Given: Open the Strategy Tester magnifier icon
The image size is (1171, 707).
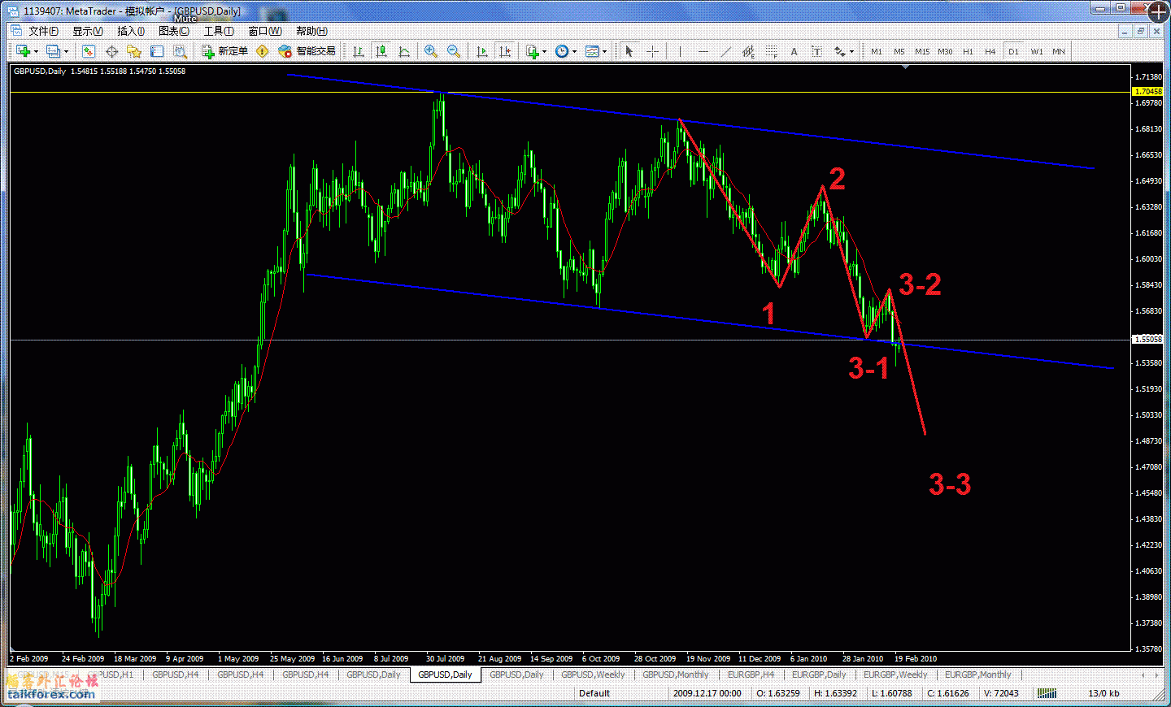Looking at the screenshot, I should (180, 51).
